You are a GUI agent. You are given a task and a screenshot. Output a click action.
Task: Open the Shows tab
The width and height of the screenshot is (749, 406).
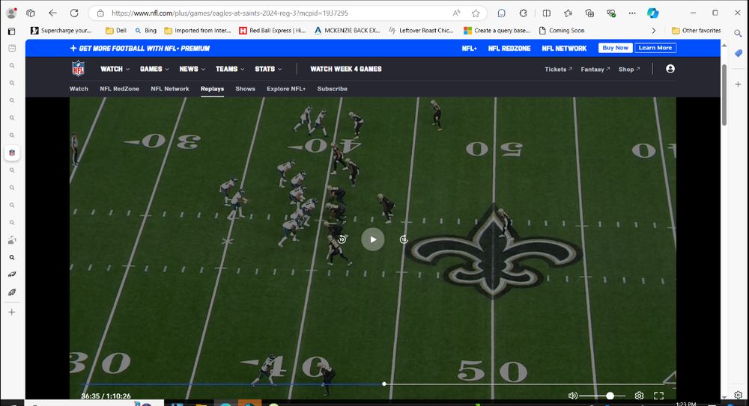click(245, 88)
